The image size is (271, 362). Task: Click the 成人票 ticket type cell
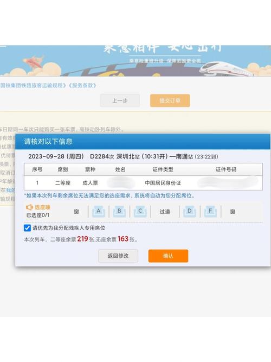pos(90,183)
